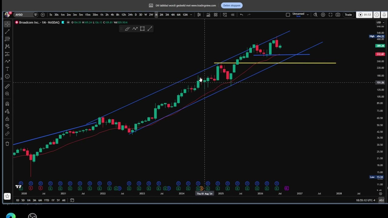
Task: Open the layout templates grid
Action: [216, 15]
